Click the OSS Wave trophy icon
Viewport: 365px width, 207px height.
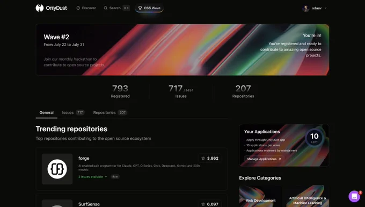(x=140, y=8)
